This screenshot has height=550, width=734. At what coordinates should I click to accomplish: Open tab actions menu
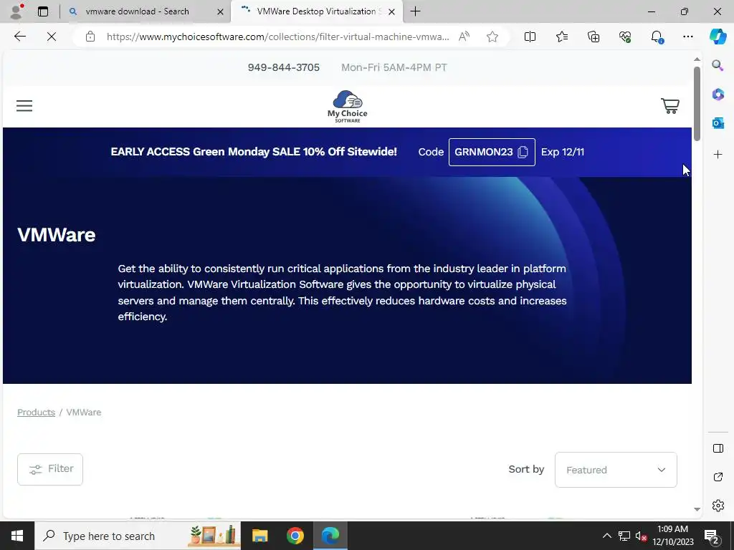tap(43, 11)
